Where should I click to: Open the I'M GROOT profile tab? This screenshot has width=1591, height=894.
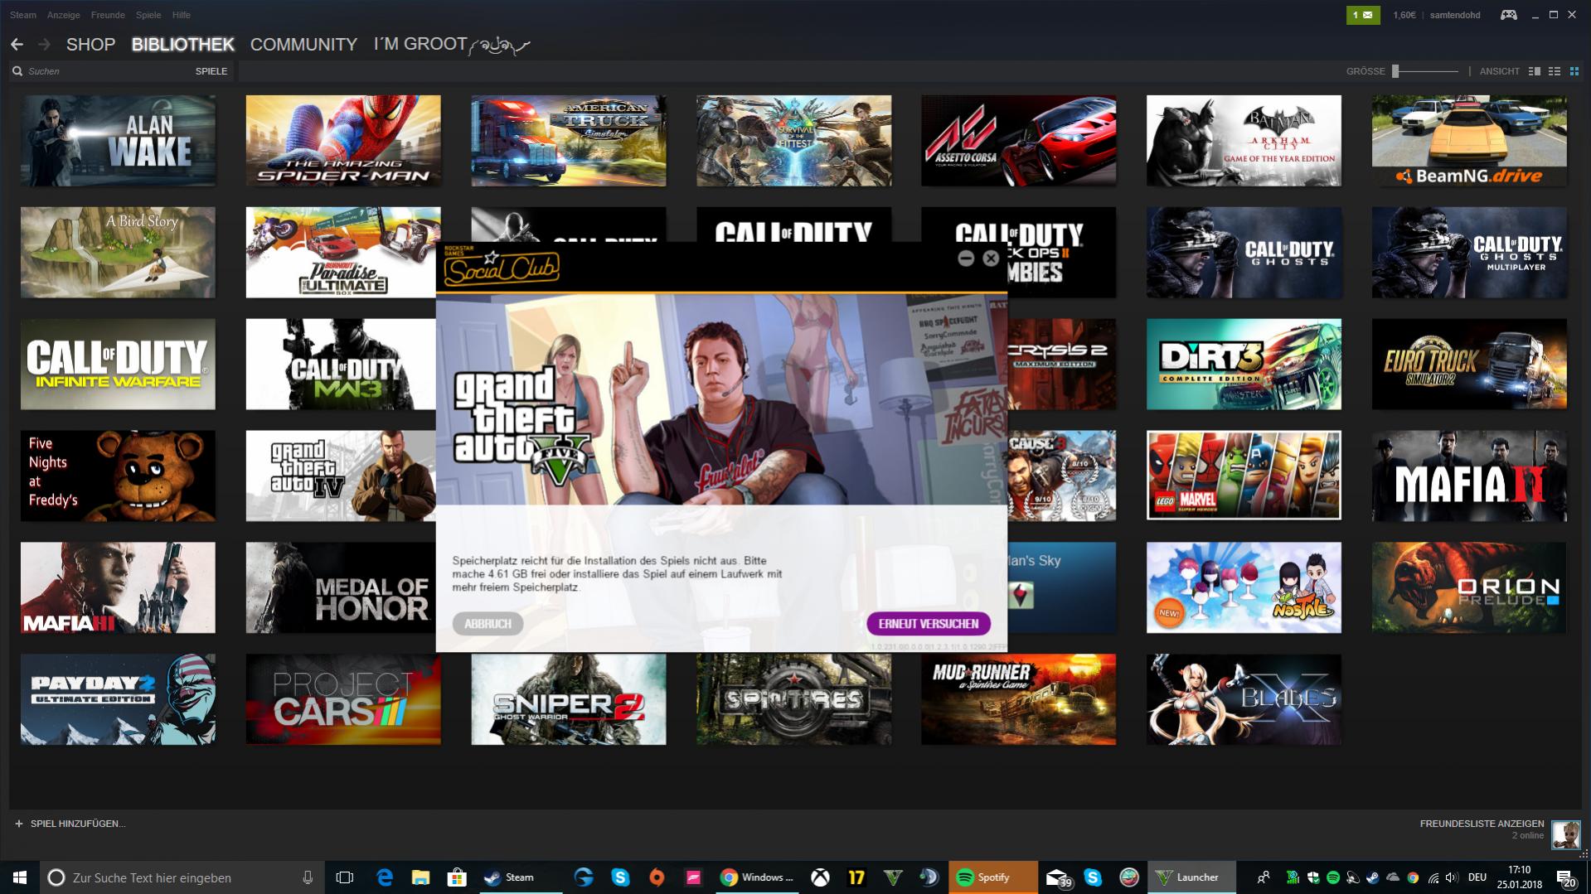tap(452, 45)
